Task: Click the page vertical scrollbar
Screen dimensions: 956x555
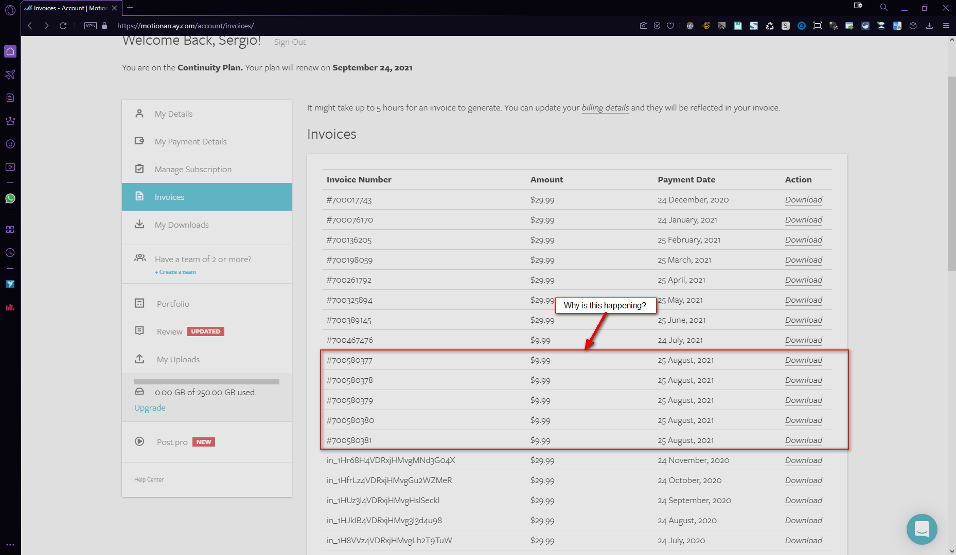Action: click(x=951, y=174)
